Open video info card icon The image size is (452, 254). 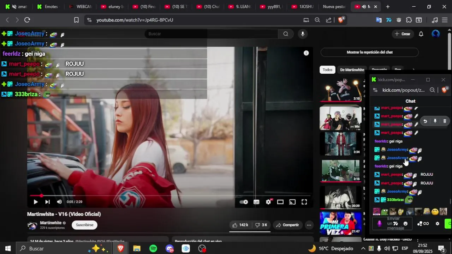click(x=306, y=53)
